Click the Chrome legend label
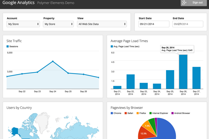The width and height of the screenshot is (209, 139). (117, 113)
